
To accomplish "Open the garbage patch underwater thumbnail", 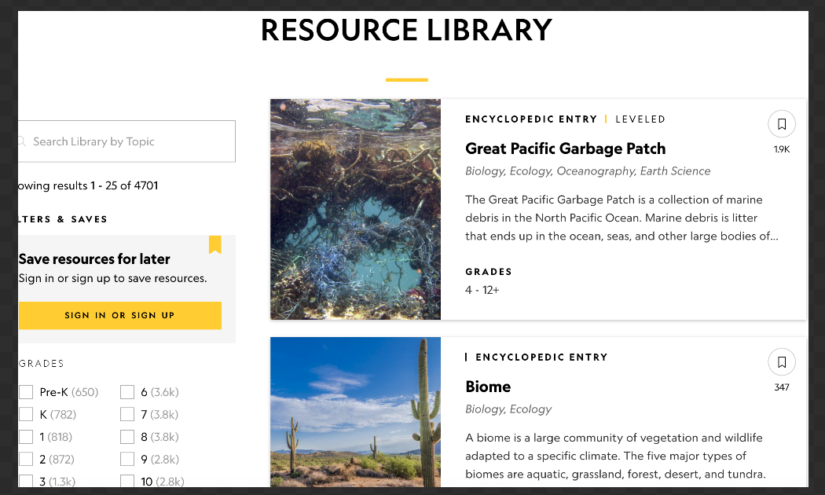I will click(x=355, y=209).
